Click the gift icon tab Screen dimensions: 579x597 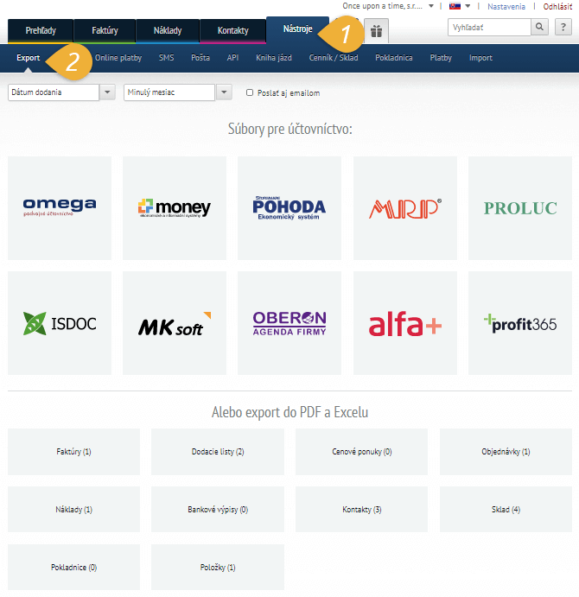coord(377,31)
